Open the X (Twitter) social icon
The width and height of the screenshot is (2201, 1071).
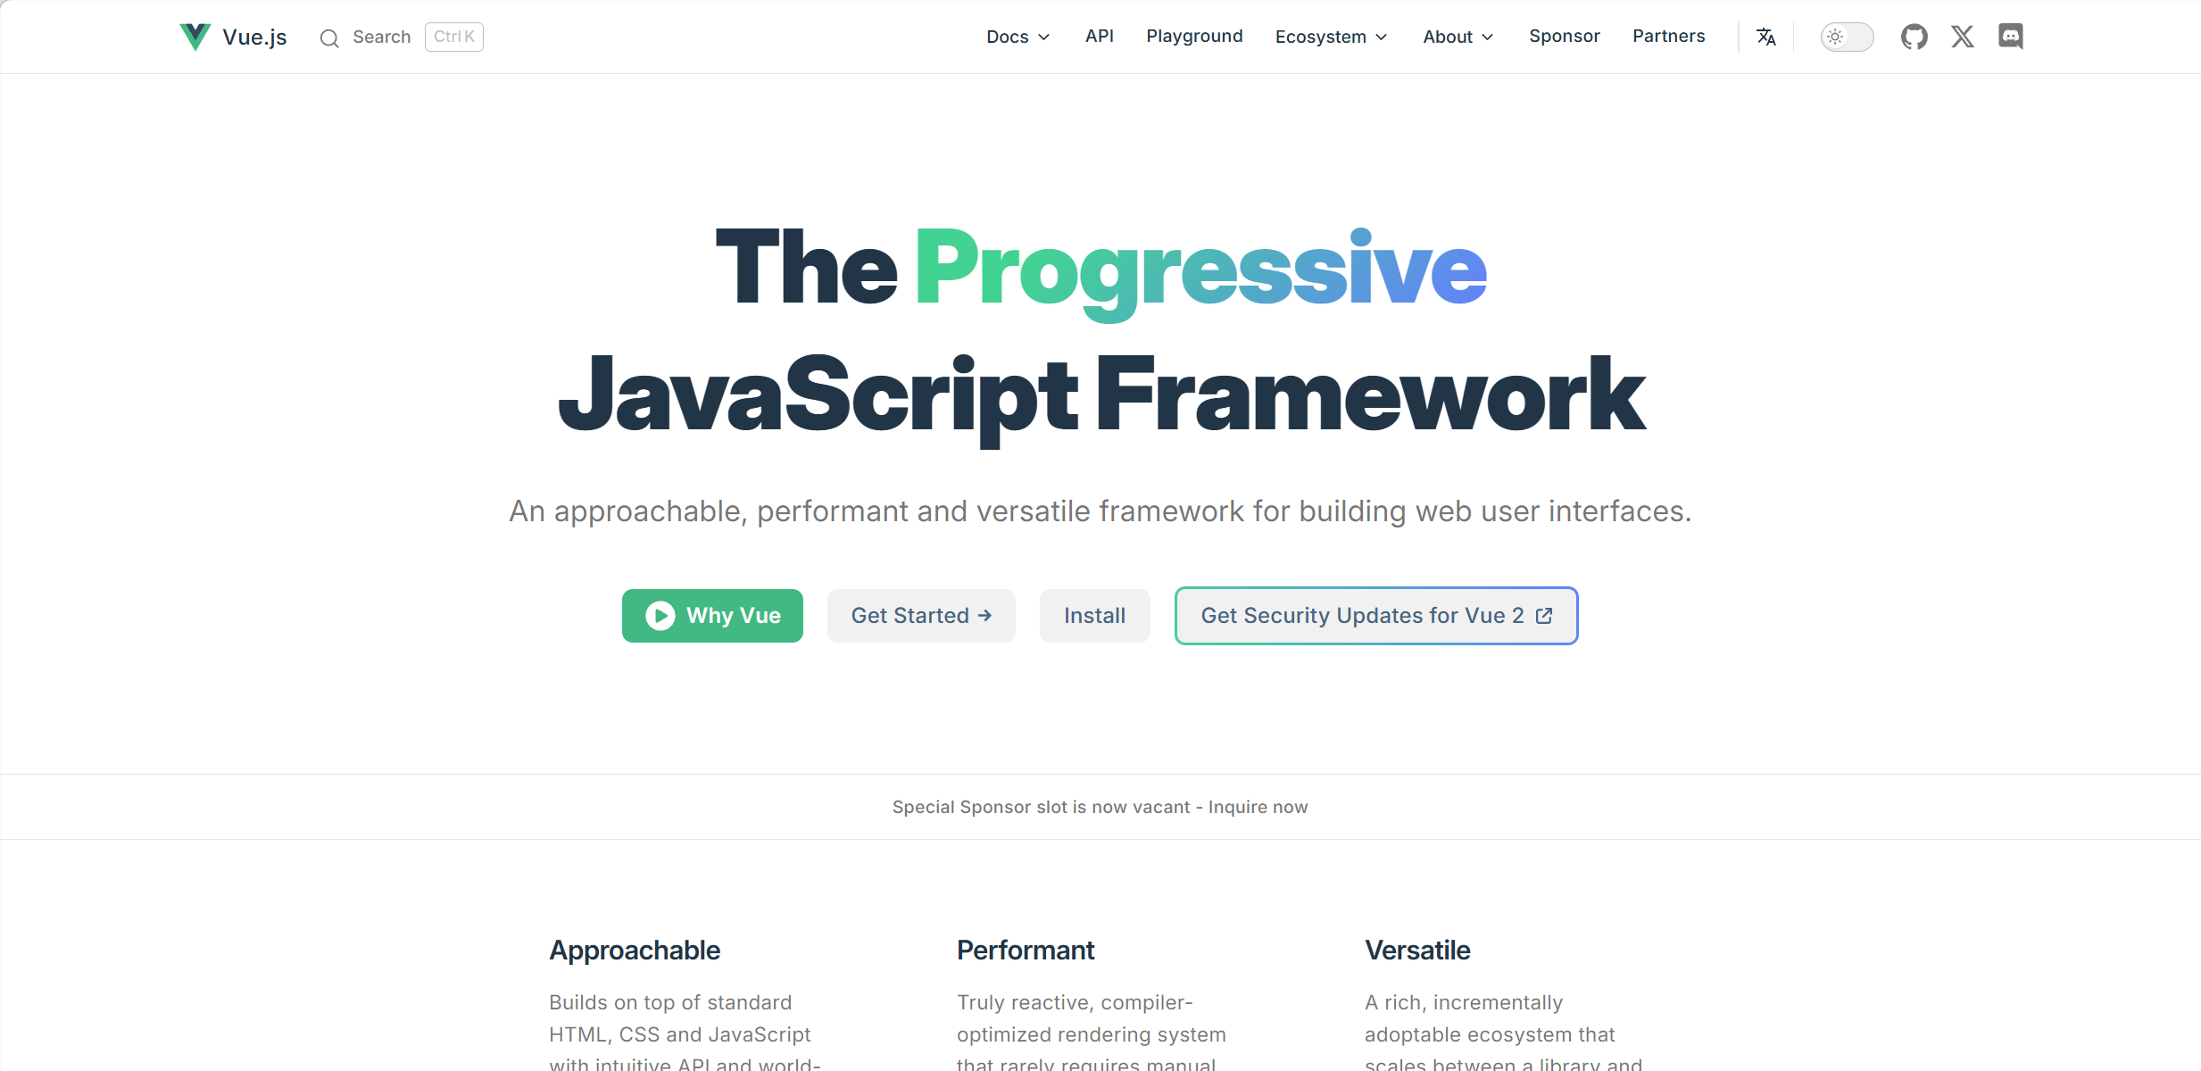[1962, 37]
